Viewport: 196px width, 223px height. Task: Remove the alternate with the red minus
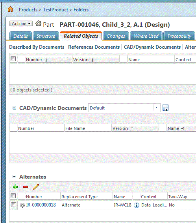(x=26, y=187)
